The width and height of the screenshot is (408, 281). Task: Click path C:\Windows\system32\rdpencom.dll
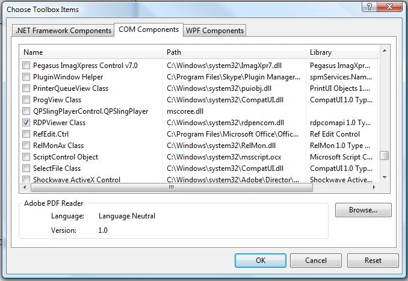click(x=225, y=123)
